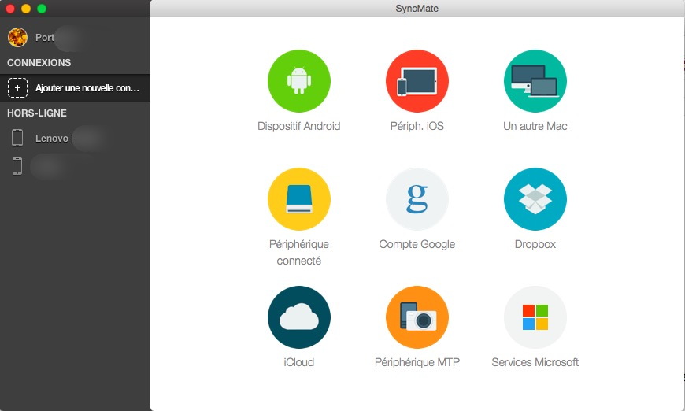Minimize the window with yellow button
Screen dimensions: 685x411
(26, 8)
